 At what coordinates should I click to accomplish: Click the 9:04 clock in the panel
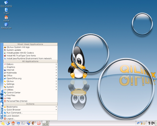point(151,123)
